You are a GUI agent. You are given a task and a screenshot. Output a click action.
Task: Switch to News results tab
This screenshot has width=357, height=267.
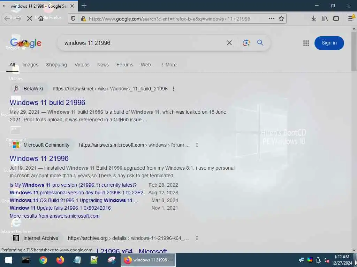point(103,65)
